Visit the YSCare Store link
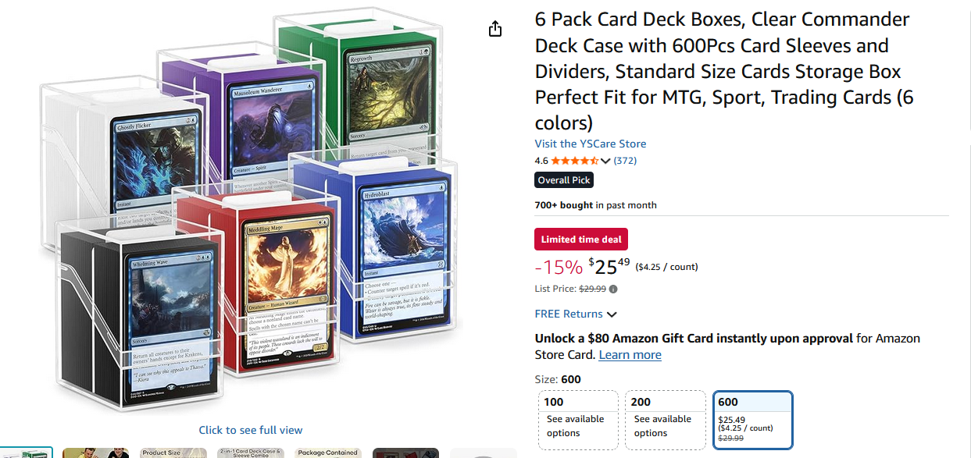The width and height of the screenshot is (971, 458). (x=591, y=144)
